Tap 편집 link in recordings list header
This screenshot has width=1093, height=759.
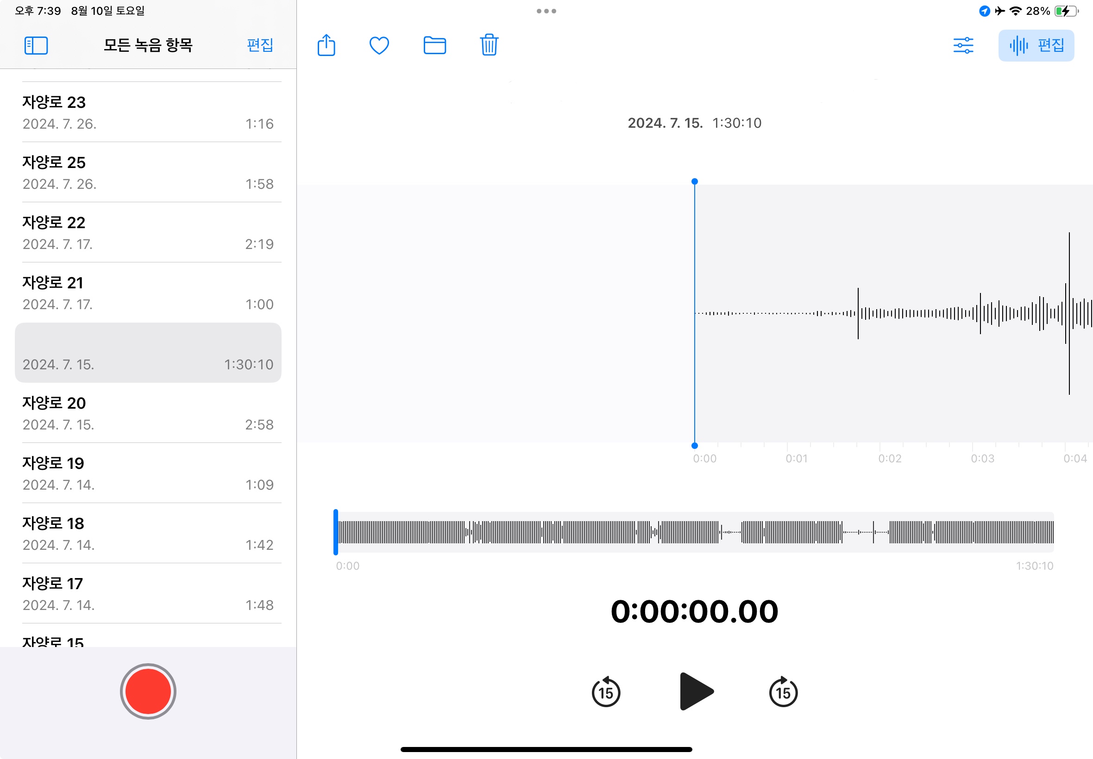[260, 45]
